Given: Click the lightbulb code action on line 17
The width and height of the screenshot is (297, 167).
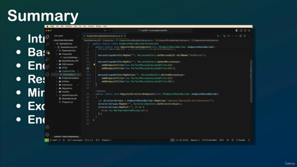Looking at the screenshot, I should [94, 65].
